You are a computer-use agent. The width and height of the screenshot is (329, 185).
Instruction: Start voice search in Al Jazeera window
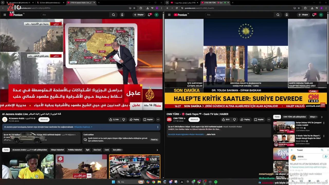pyautogui.click(x=122, y=15)
